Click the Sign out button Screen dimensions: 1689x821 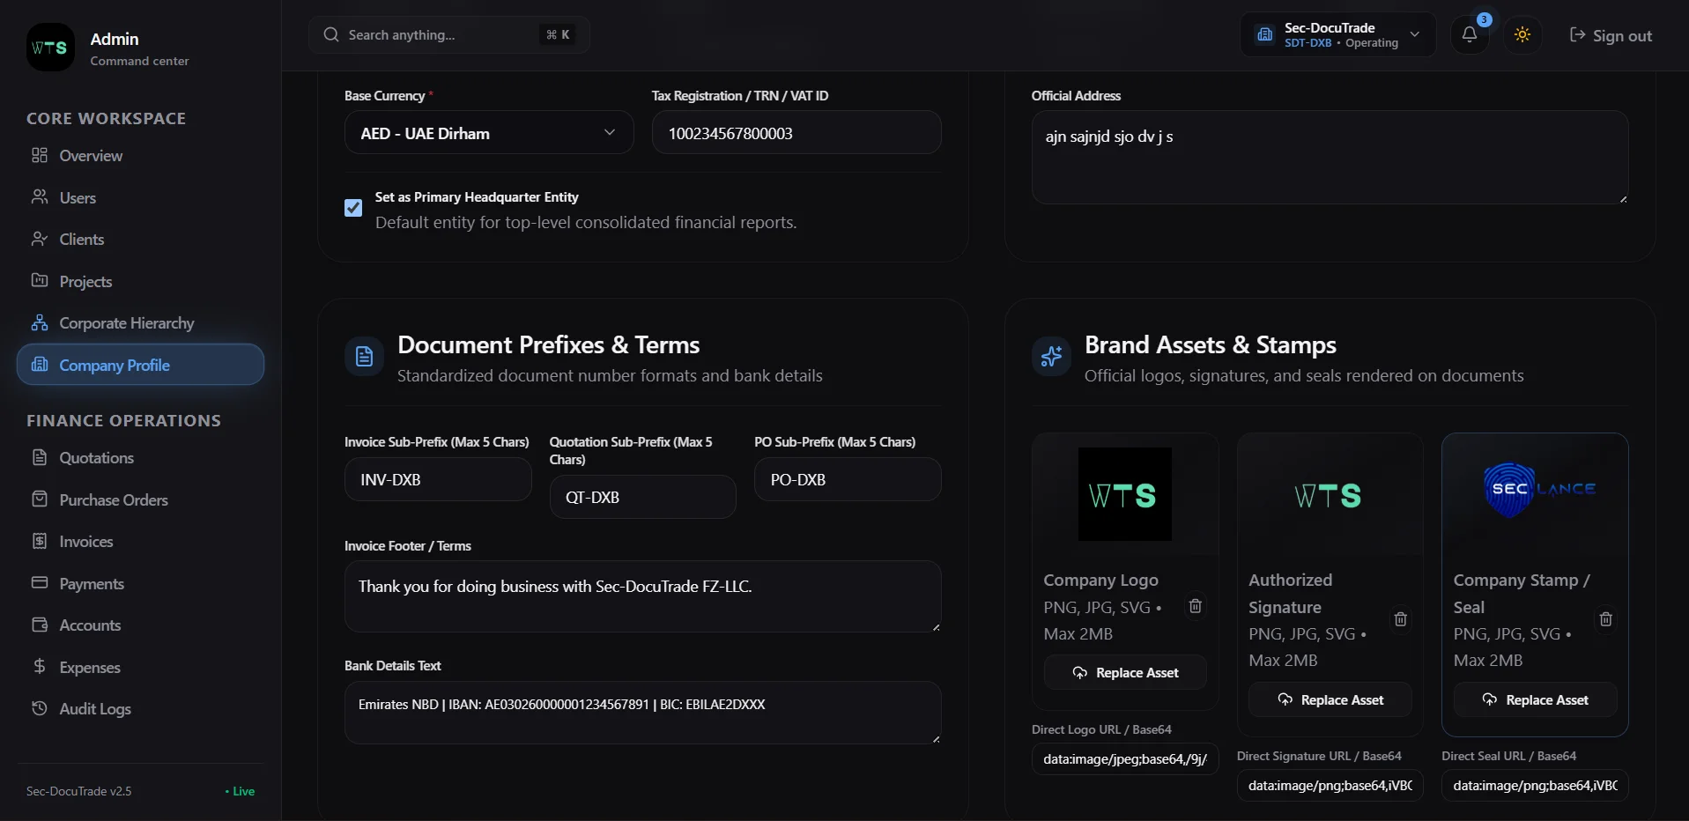pos(1611,35)
